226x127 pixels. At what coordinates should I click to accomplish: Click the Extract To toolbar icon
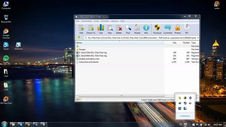[x=91, y=29]
